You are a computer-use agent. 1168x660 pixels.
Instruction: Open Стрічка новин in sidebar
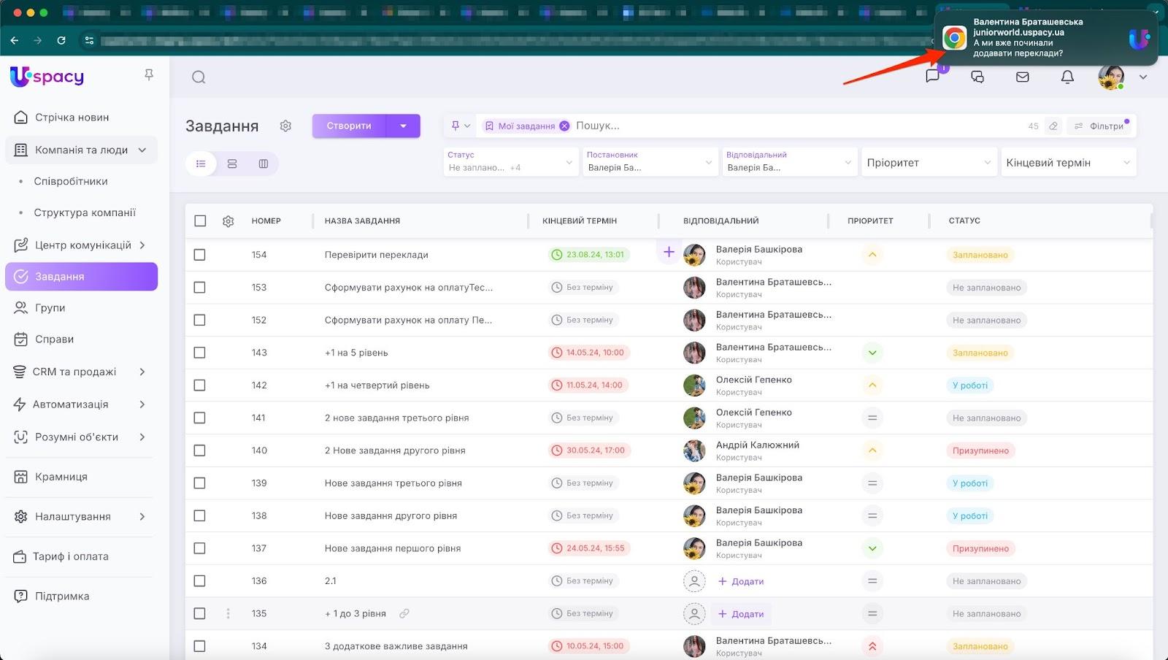[x=72, y=118]
